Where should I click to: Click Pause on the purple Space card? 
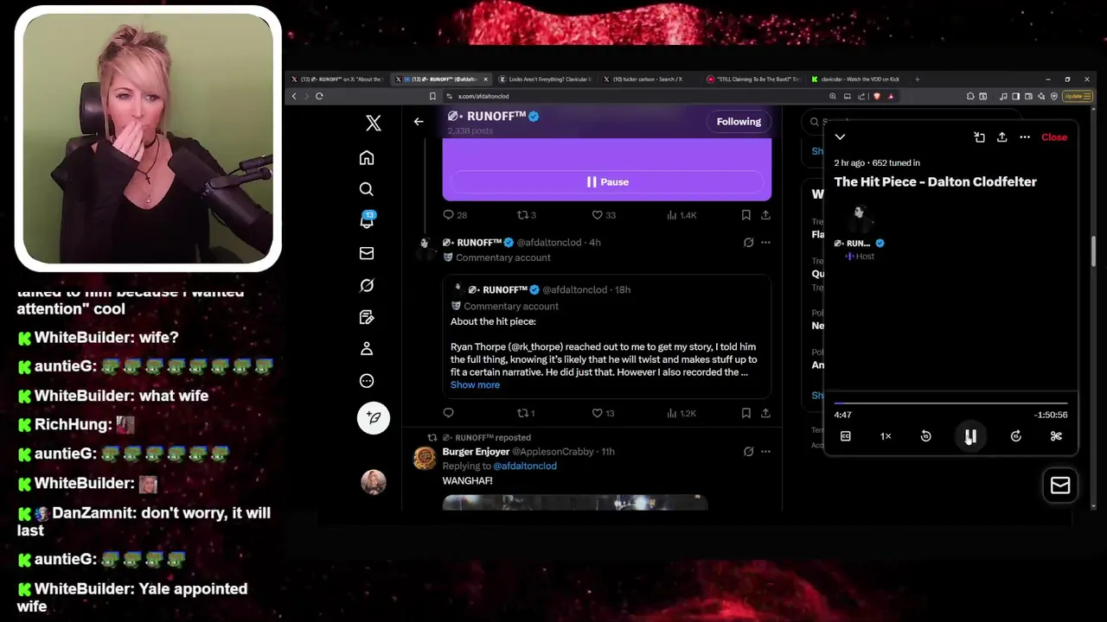click(607, 182)
